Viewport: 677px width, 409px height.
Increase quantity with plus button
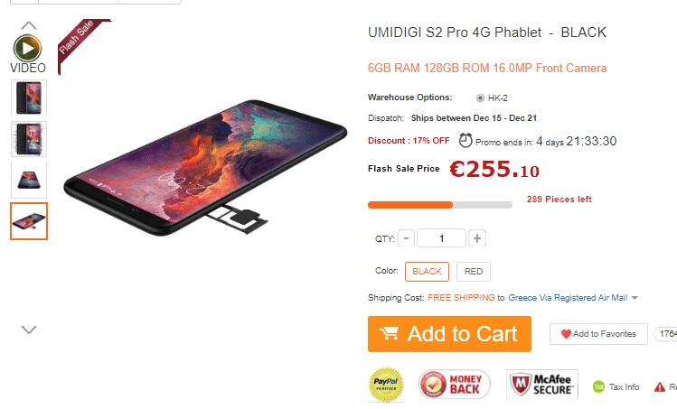coord(477,238)
